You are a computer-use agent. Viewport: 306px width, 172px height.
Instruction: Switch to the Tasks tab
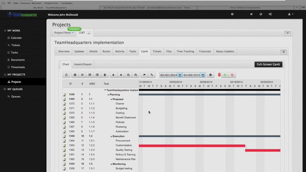[133, 51]
